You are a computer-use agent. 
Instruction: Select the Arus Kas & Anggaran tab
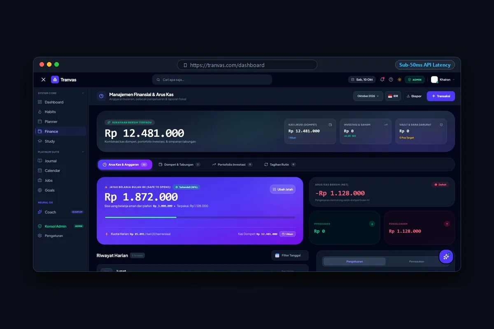(125, 164)
